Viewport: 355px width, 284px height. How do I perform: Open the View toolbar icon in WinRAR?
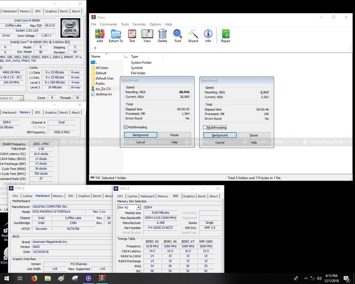(x=147, y=36)
